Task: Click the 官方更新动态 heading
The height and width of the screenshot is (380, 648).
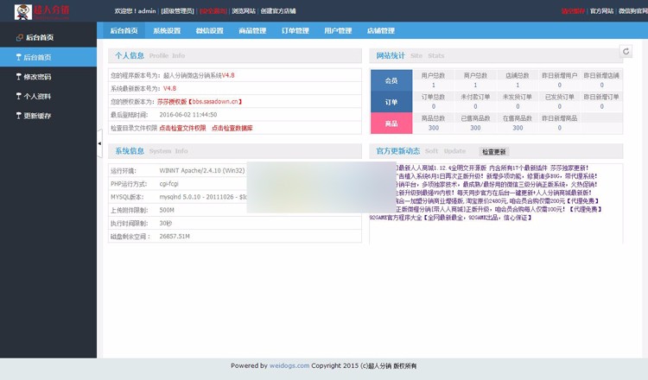Action: click(x=398, y=151)
